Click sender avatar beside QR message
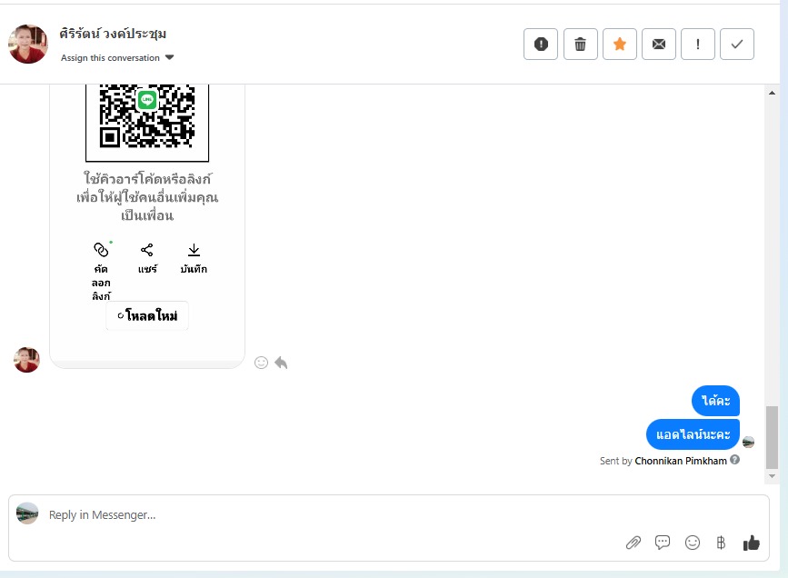This screenshot has width=788, height=578. coord(26,359)
